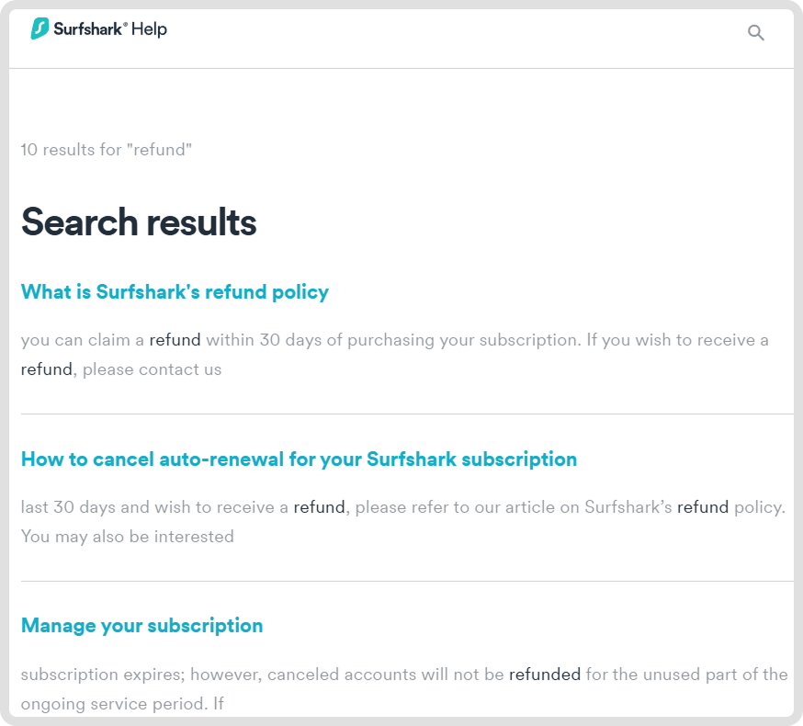
Task: Click the "Help" label beside the logo
Action: click(x=150, y=29)
